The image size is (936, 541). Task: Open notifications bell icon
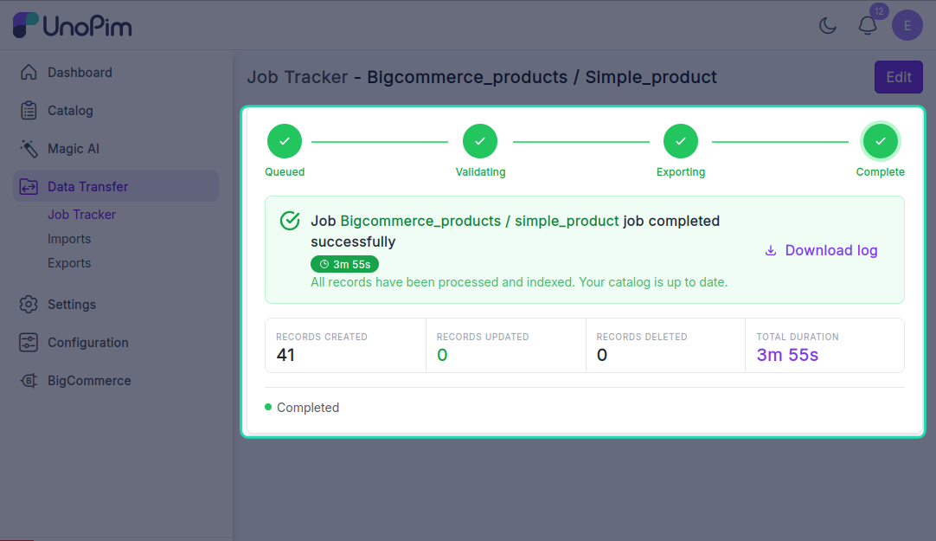tap(868, 26)
